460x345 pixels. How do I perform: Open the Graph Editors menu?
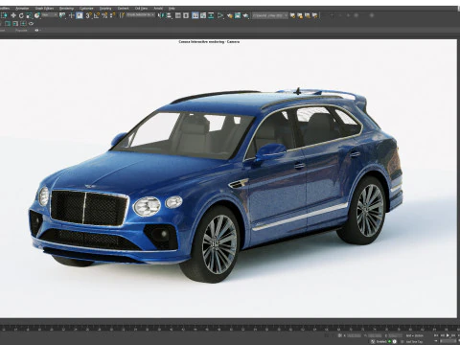[x=44, y=9]
